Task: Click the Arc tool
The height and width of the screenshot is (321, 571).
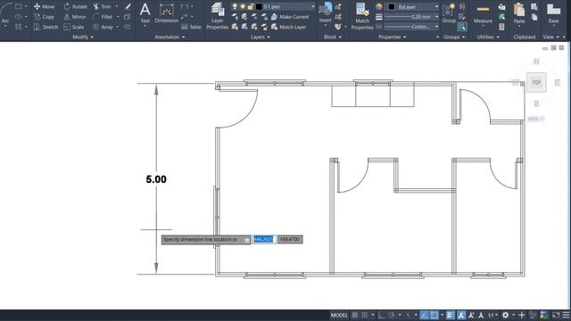Action: [x=5, y=14]
